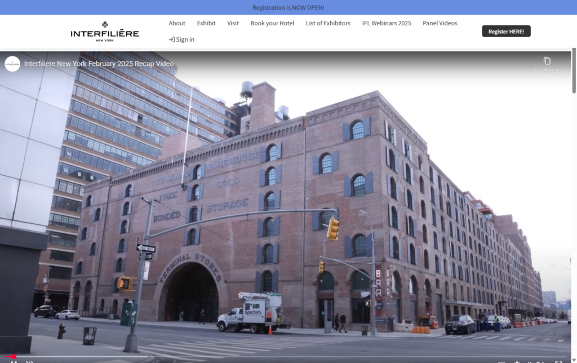The height and width of the screenshot is (363, 577).
Task: Click the YouTube channel avatar icon
Action: tap(12, 64)
